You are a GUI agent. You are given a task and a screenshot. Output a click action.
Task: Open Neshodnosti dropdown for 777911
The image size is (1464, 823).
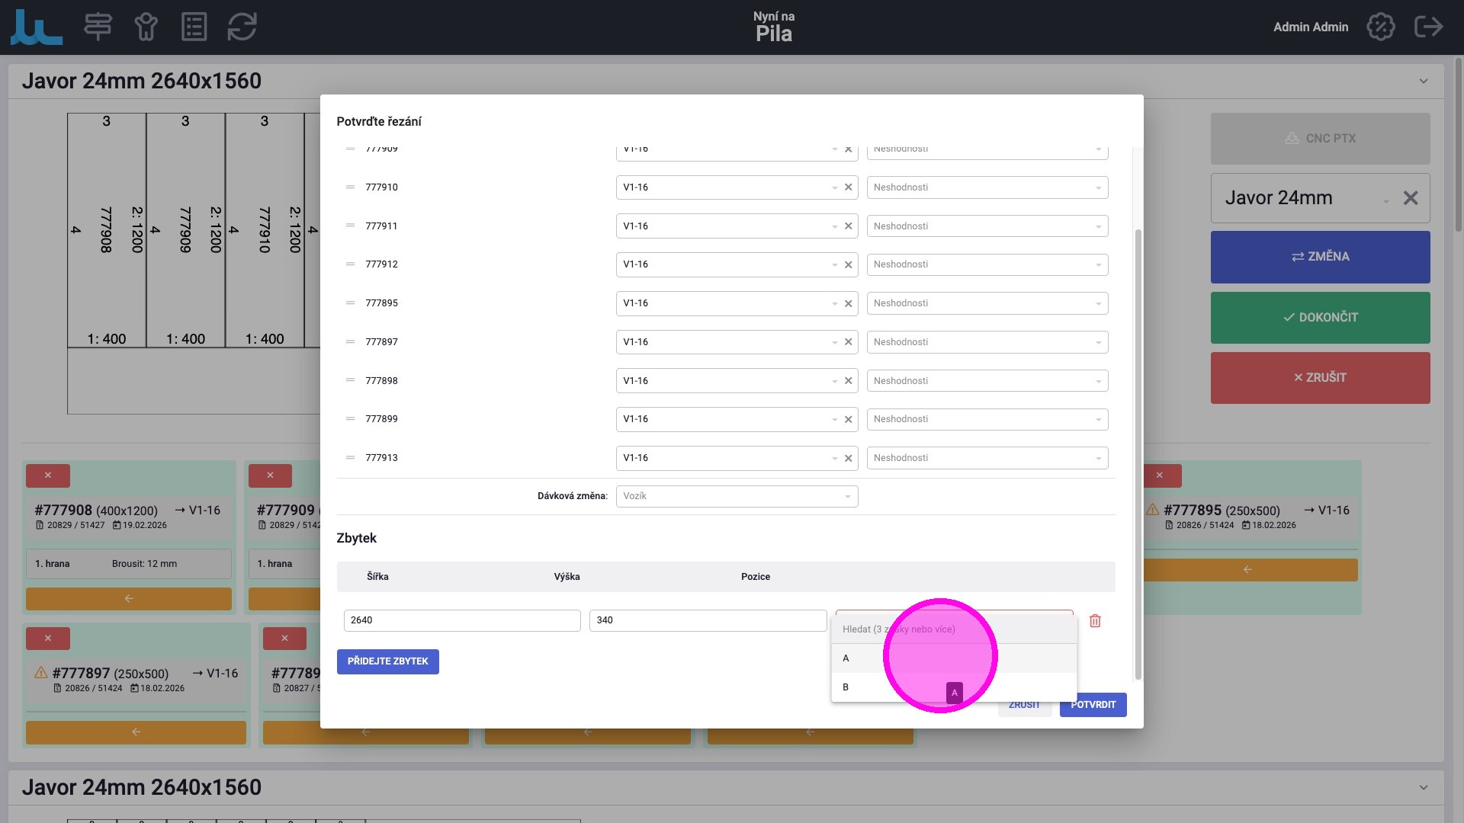click(x=987, y=226)
